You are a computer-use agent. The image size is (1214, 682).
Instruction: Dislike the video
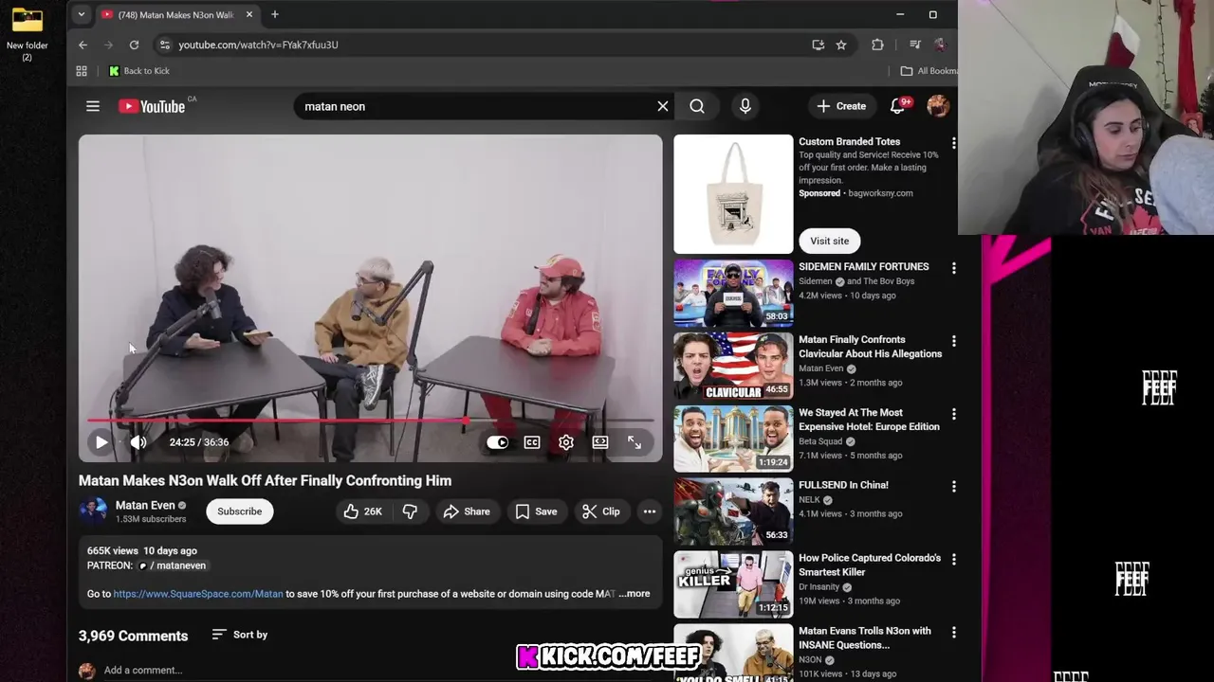coord(410,511)
